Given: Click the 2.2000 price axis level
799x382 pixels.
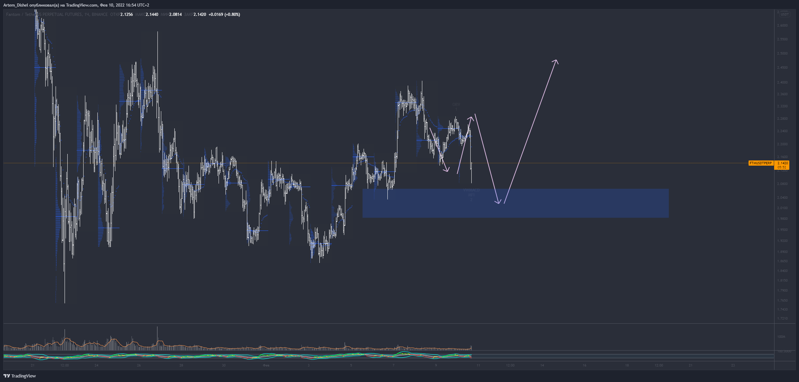Looking at the screenshot, I should [x=782, y=144].
